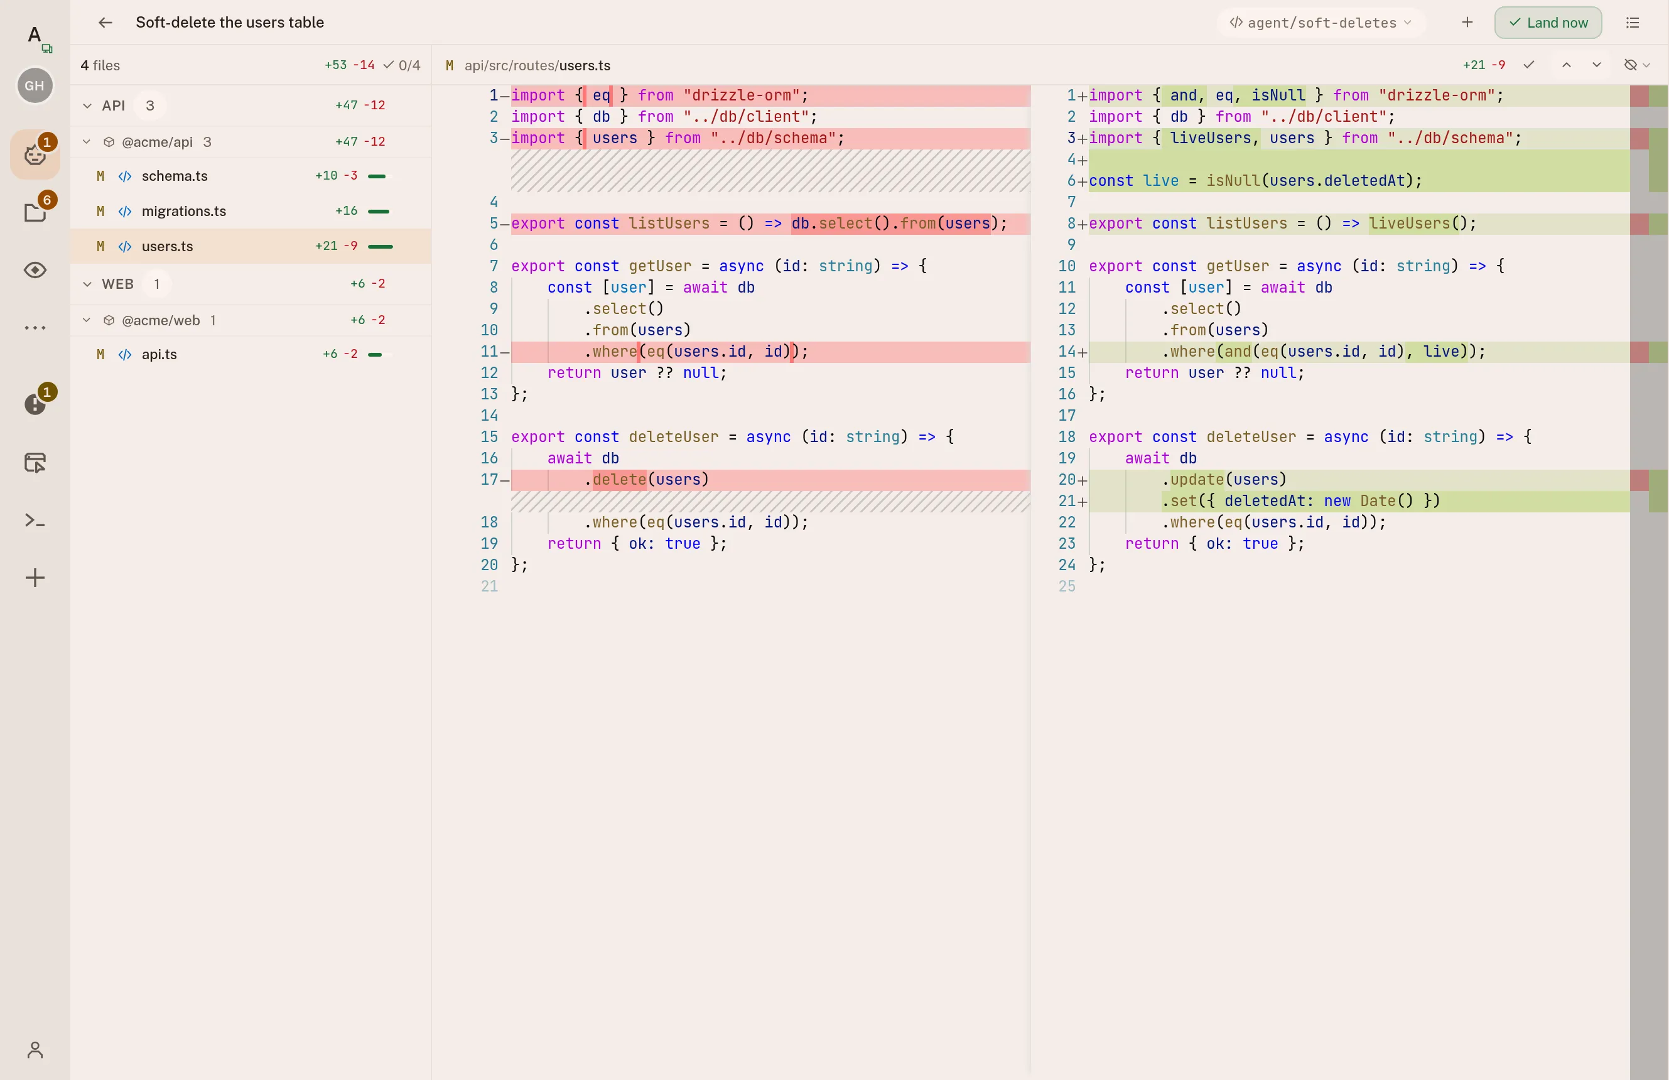
Task: Open the agent face sidebar icon
Action: point(35,154)
